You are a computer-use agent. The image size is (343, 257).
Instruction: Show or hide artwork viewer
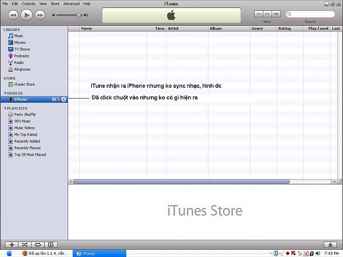(51, 245)
